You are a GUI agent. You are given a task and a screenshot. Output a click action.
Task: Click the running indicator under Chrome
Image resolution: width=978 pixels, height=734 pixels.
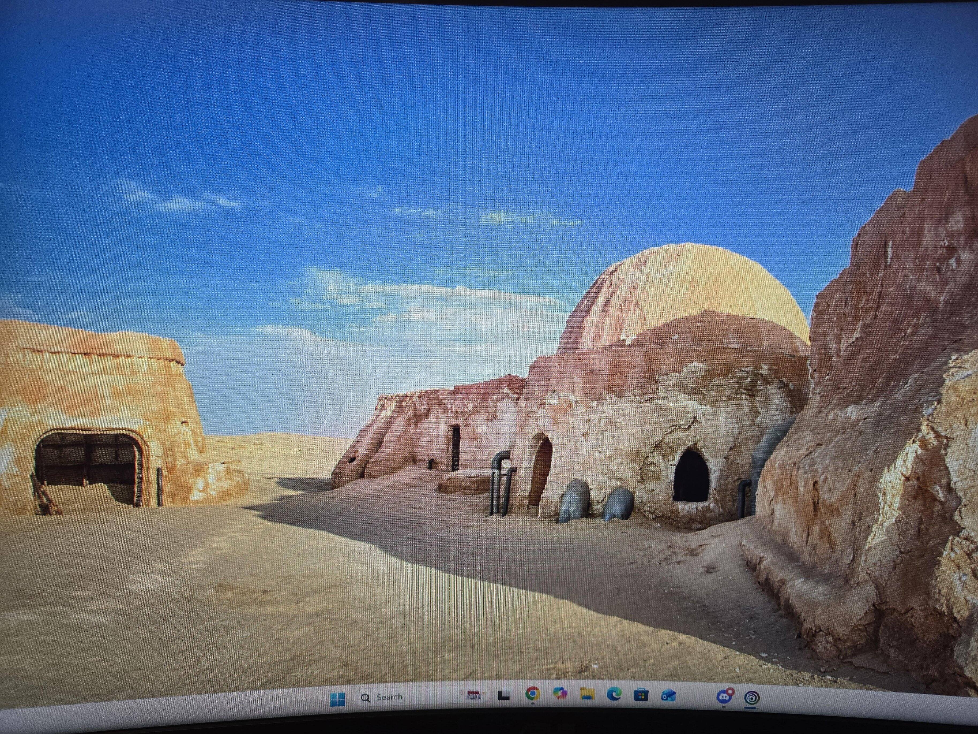click(532, 703)
